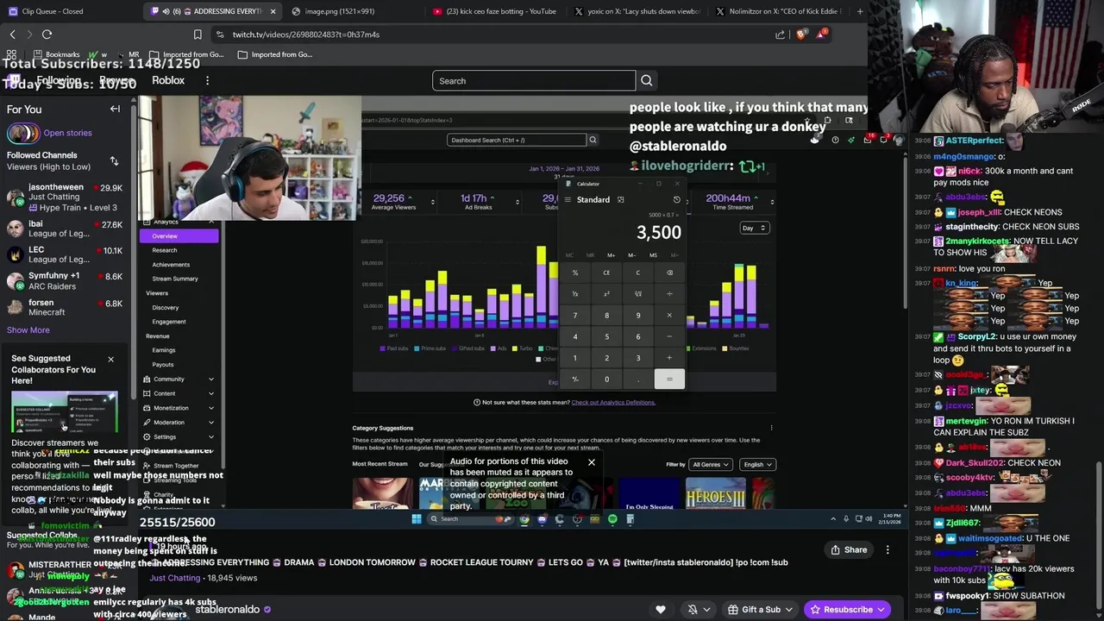Dismiss the muted audio notice

592,462
